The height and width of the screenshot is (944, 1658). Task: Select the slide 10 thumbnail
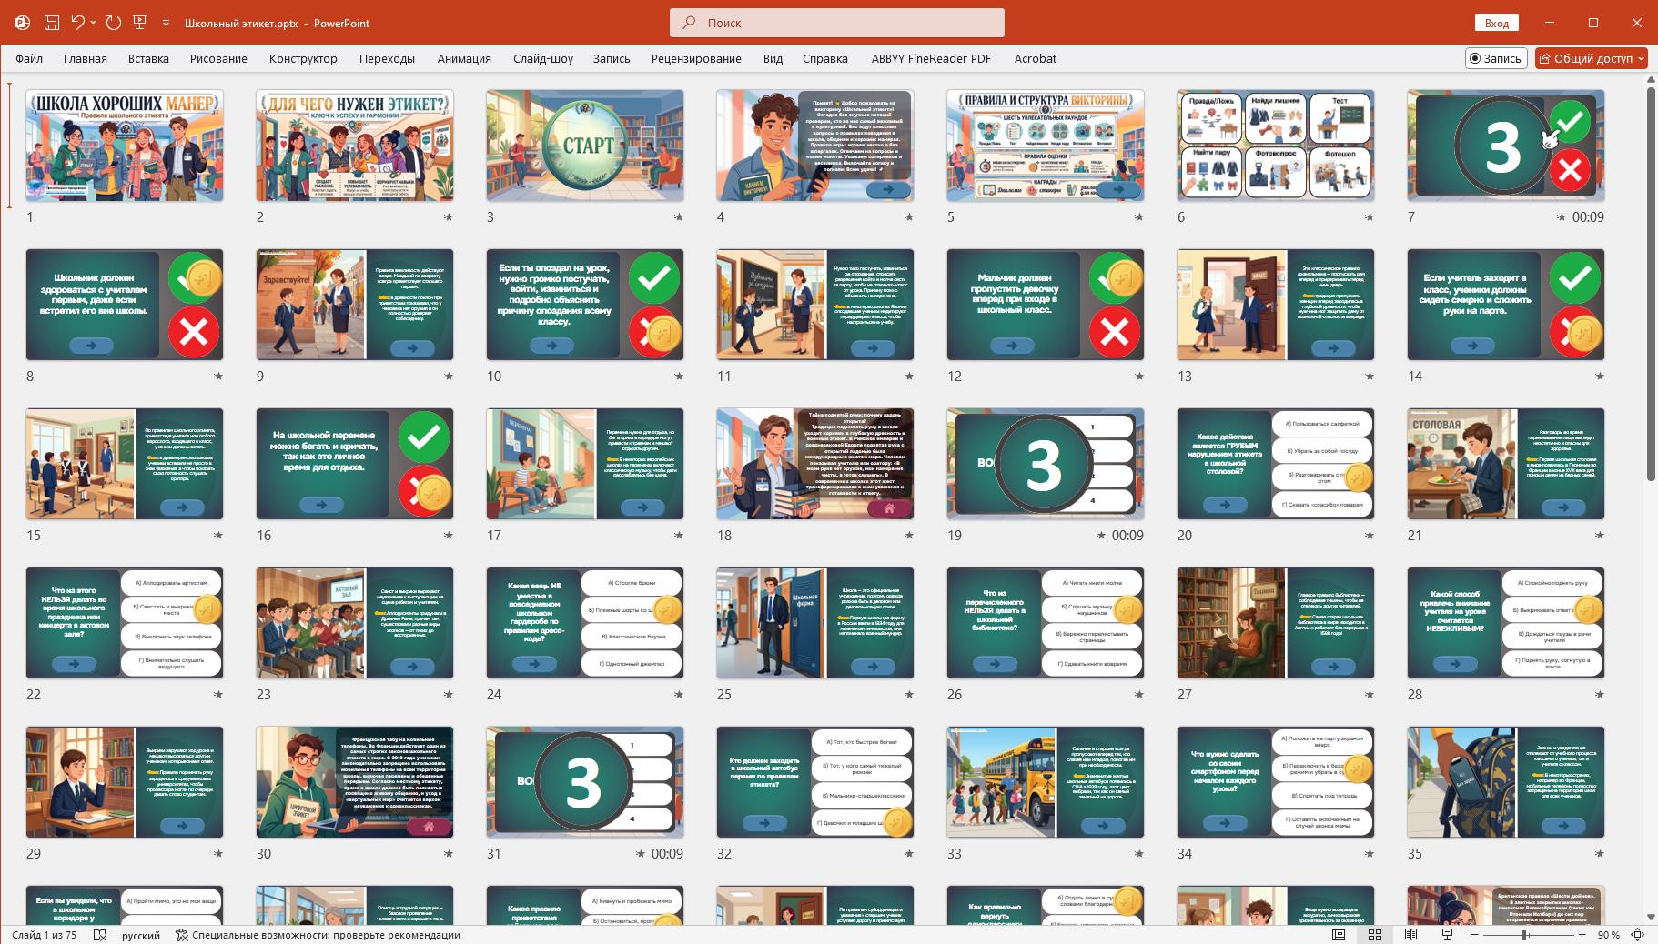pos(585,305)
